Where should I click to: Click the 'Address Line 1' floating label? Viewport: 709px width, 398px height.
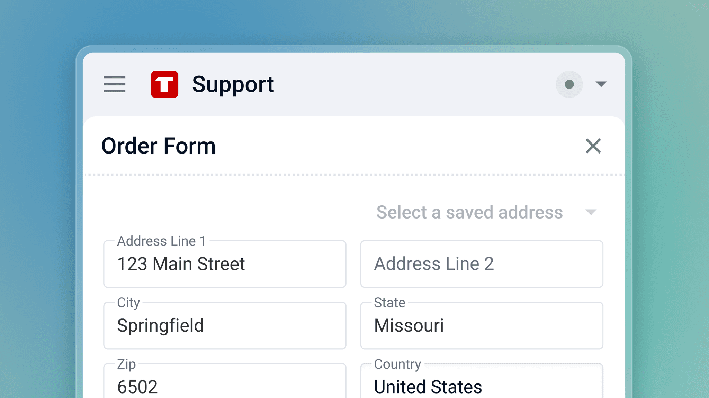pos(162,241)
